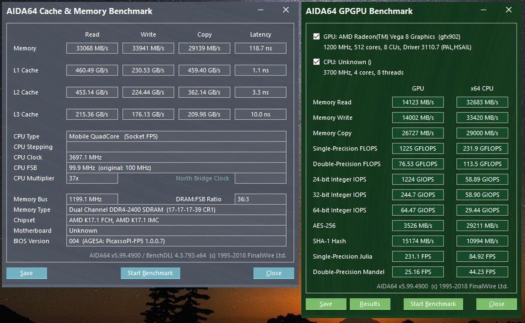Screen dimensions: 525x323
Task: Select the Memory Type DDR4-2400 field
Action: [x=176, y=210]
